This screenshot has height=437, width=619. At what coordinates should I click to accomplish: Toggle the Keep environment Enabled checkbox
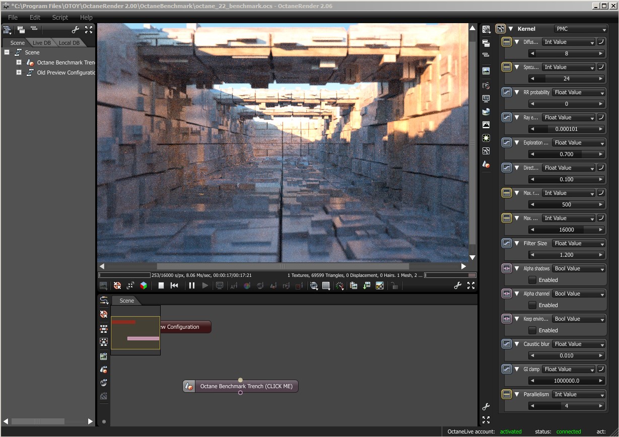click(532, 330)
